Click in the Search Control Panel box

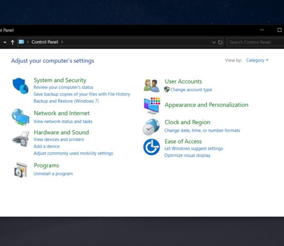click(x=255, y=42)
